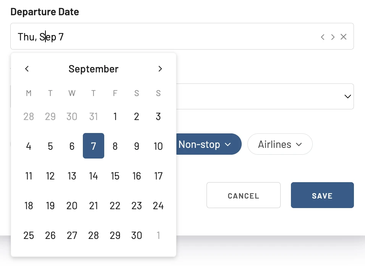365x266 pixels.
Task: Pick September 15 in the calendar
Action: [x=115, y=176]
